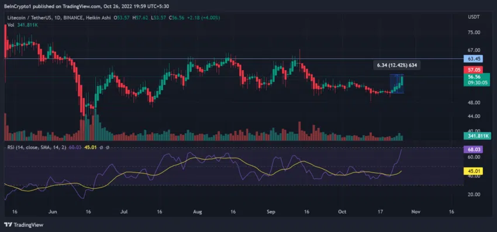
Task: Click the O53.57 open value
Action: coord(122,18)
